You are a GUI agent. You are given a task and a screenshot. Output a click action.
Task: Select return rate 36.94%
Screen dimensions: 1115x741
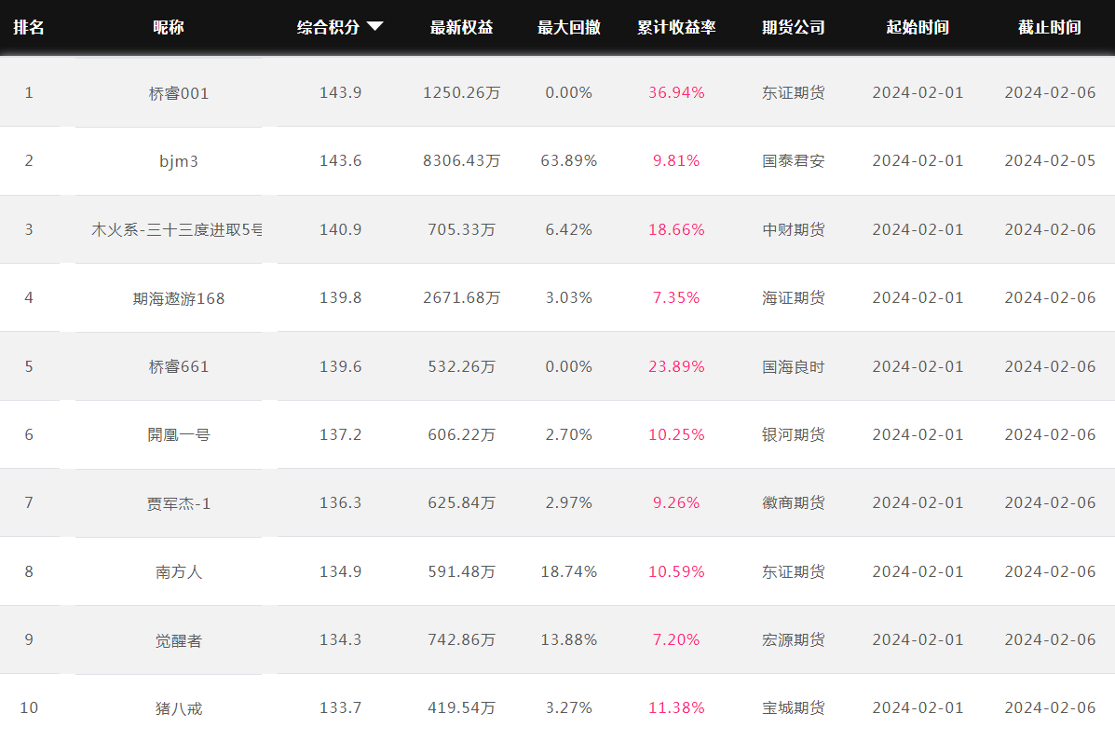[676, 92]
